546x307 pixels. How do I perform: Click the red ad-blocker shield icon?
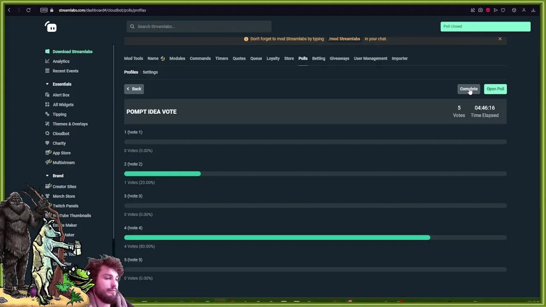point(488,10)
